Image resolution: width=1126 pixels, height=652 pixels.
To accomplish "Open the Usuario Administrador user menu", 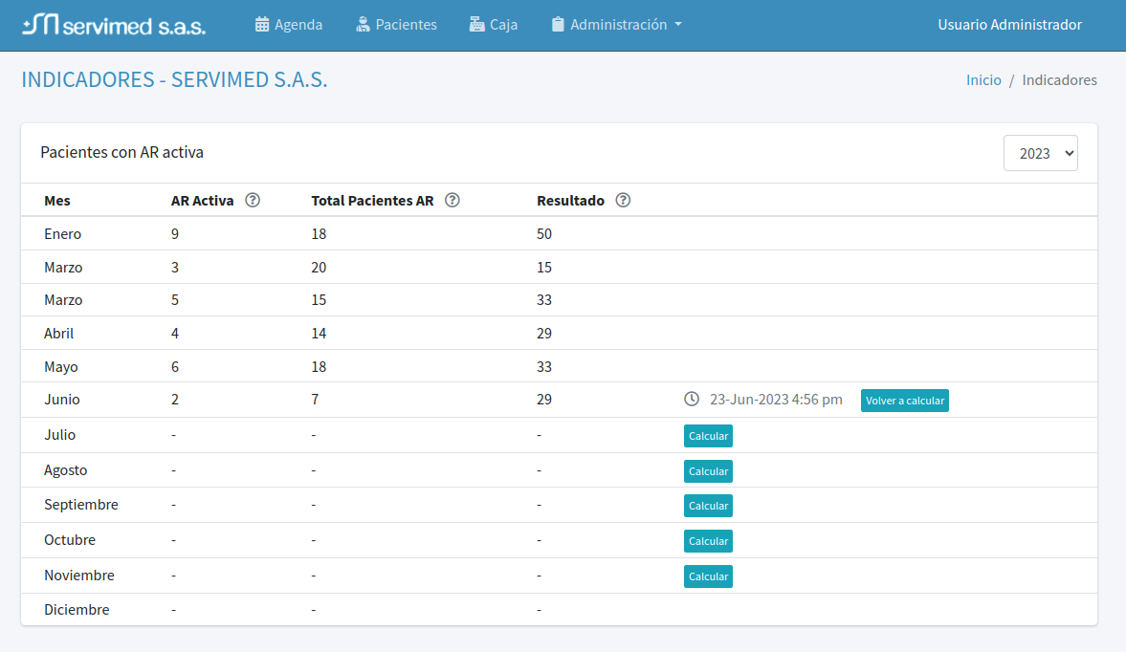I will [x=1009, y=25].
